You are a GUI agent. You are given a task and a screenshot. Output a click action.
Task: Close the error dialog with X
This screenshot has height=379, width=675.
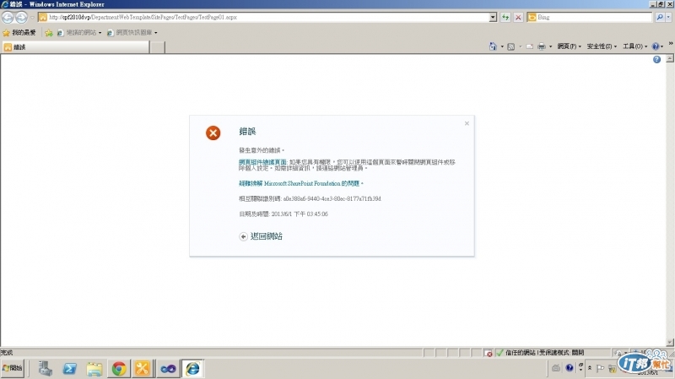(x=467, y=123)
